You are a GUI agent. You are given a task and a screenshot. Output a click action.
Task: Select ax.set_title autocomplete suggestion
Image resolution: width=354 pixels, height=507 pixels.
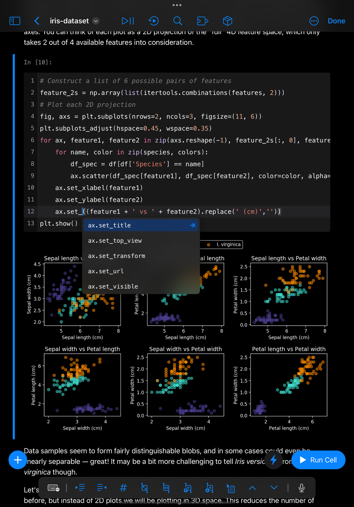coord(141,225)
